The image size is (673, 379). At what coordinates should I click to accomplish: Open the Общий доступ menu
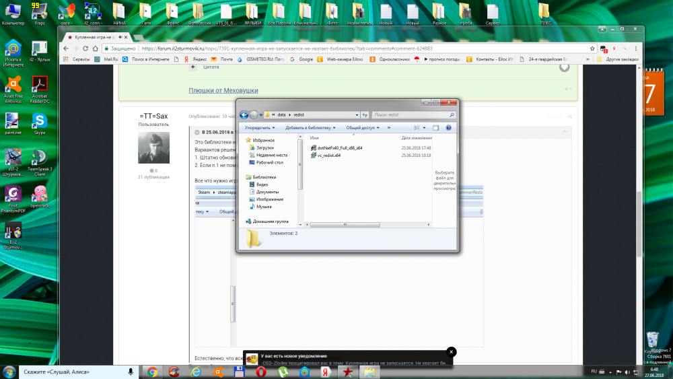(363, 127)
